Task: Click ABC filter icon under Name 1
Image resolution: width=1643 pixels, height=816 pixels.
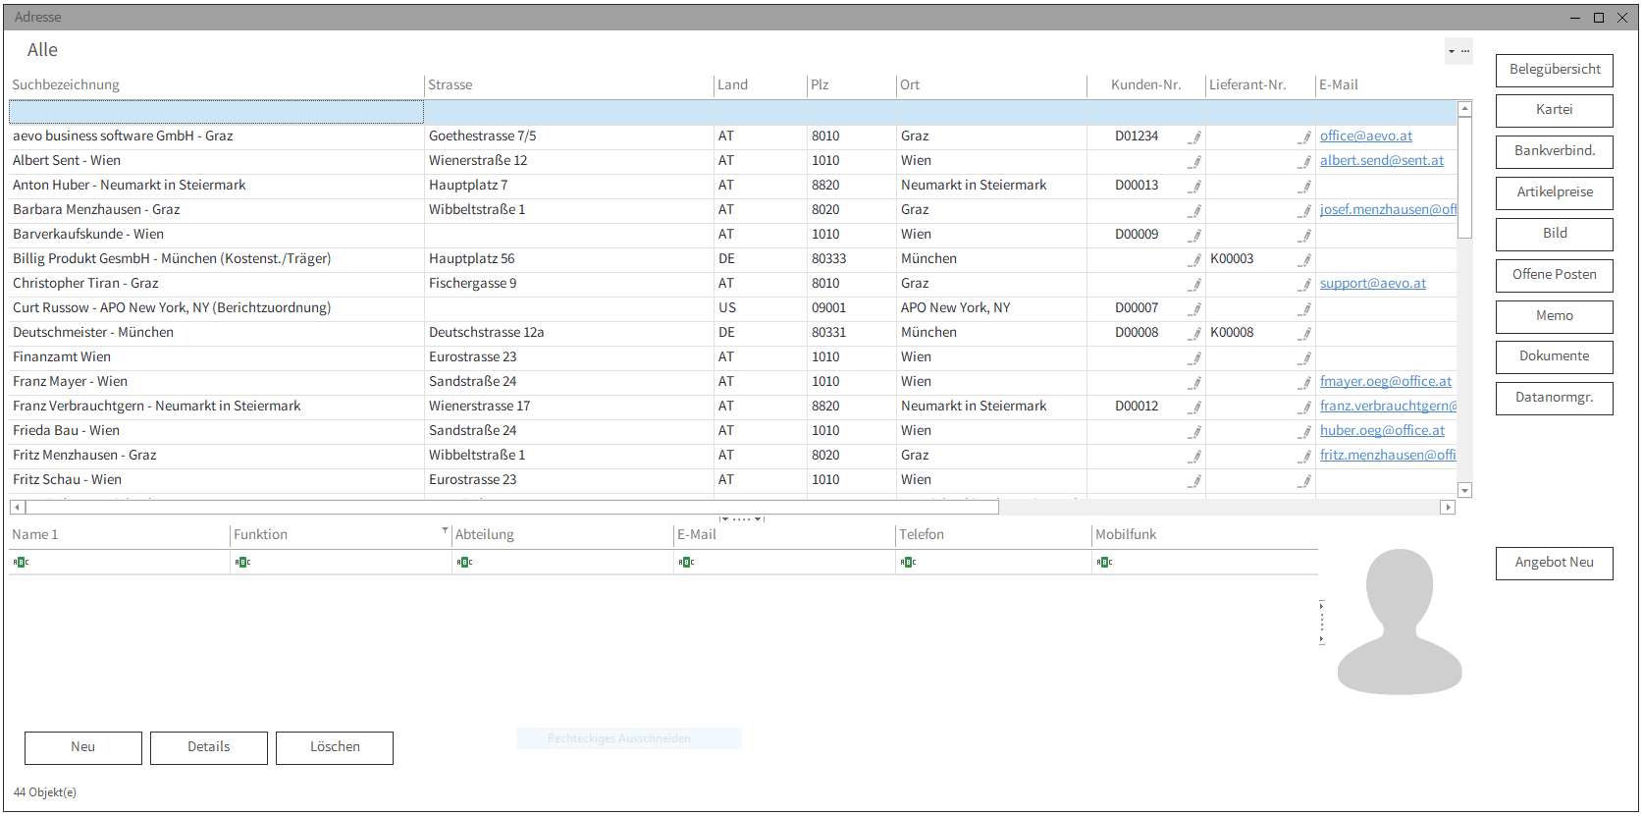Action: [21, 562]
